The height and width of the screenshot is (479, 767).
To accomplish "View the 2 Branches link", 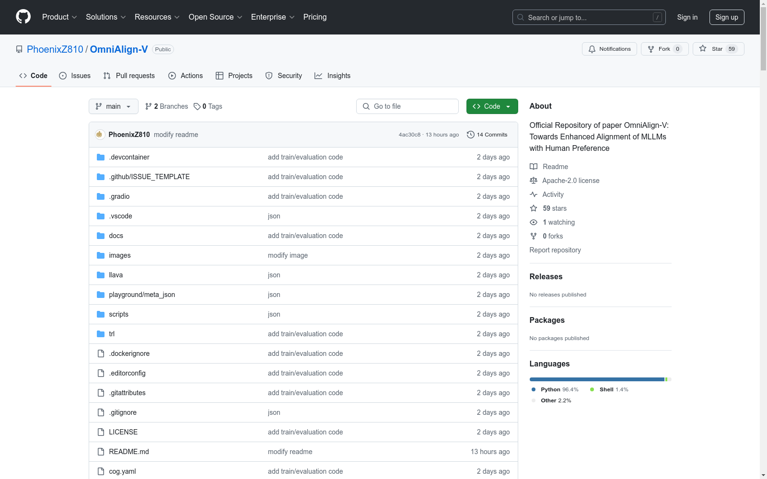I will (166, 106).
